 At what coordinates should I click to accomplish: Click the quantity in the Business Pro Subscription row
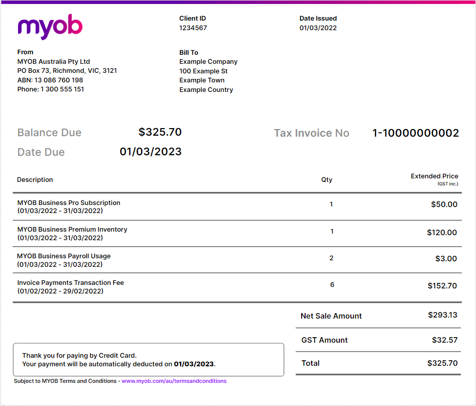click(x=331, y=205)
